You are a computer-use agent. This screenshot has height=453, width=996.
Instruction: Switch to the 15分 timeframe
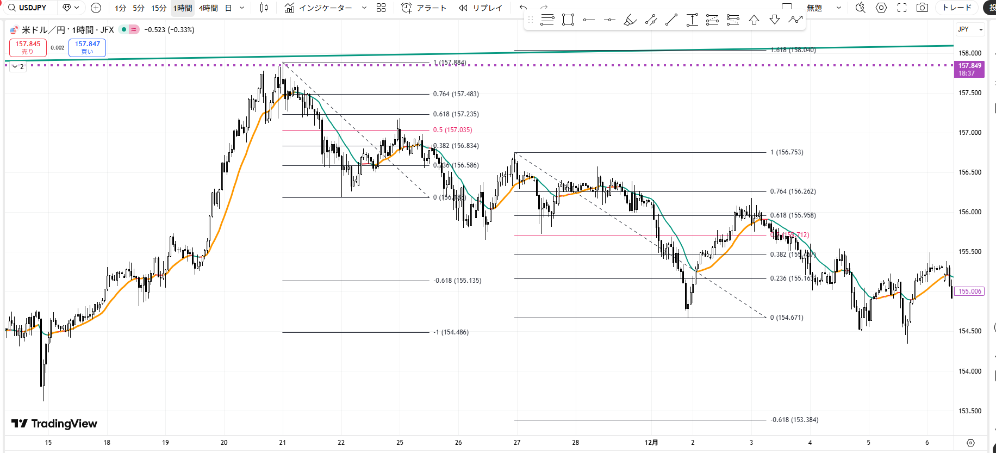click(x=159, y=8)
